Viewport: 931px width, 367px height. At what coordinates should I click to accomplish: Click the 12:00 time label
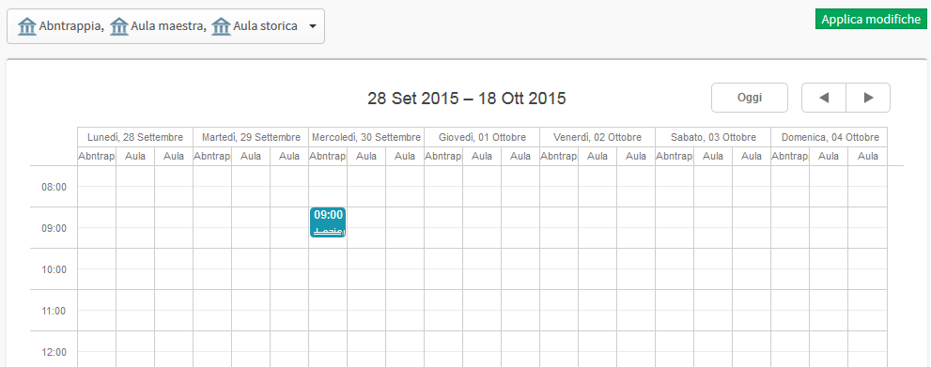(x=54, y=352)
